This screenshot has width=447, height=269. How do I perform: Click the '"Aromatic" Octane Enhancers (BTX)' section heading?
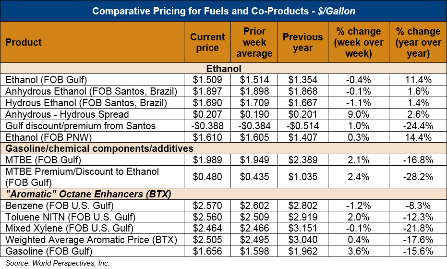point(89,194)
